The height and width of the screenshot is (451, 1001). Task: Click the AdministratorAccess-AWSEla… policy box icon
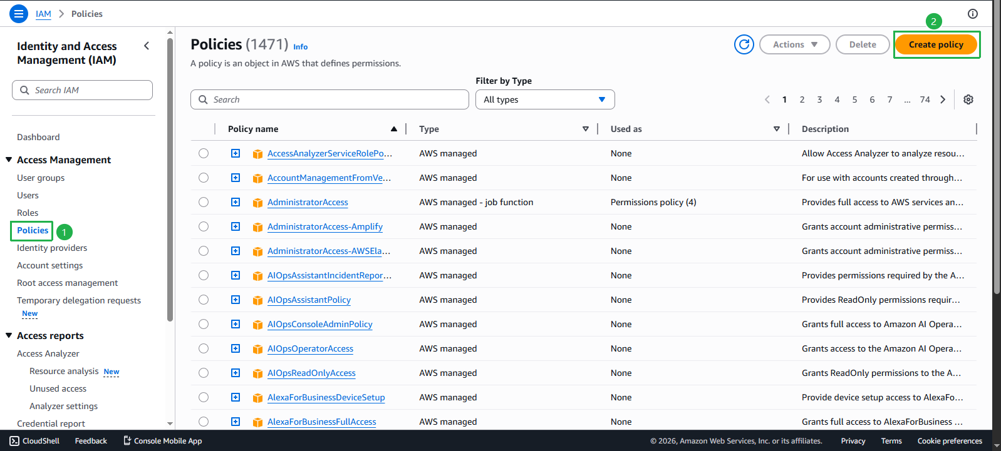coord(257,251)
